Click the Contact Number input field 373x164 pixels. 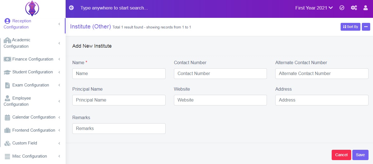click(x=220, y=74)
